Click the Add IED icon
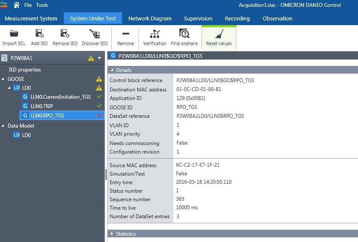This screenshot has width=358, height=242. [x=39, y=34]
